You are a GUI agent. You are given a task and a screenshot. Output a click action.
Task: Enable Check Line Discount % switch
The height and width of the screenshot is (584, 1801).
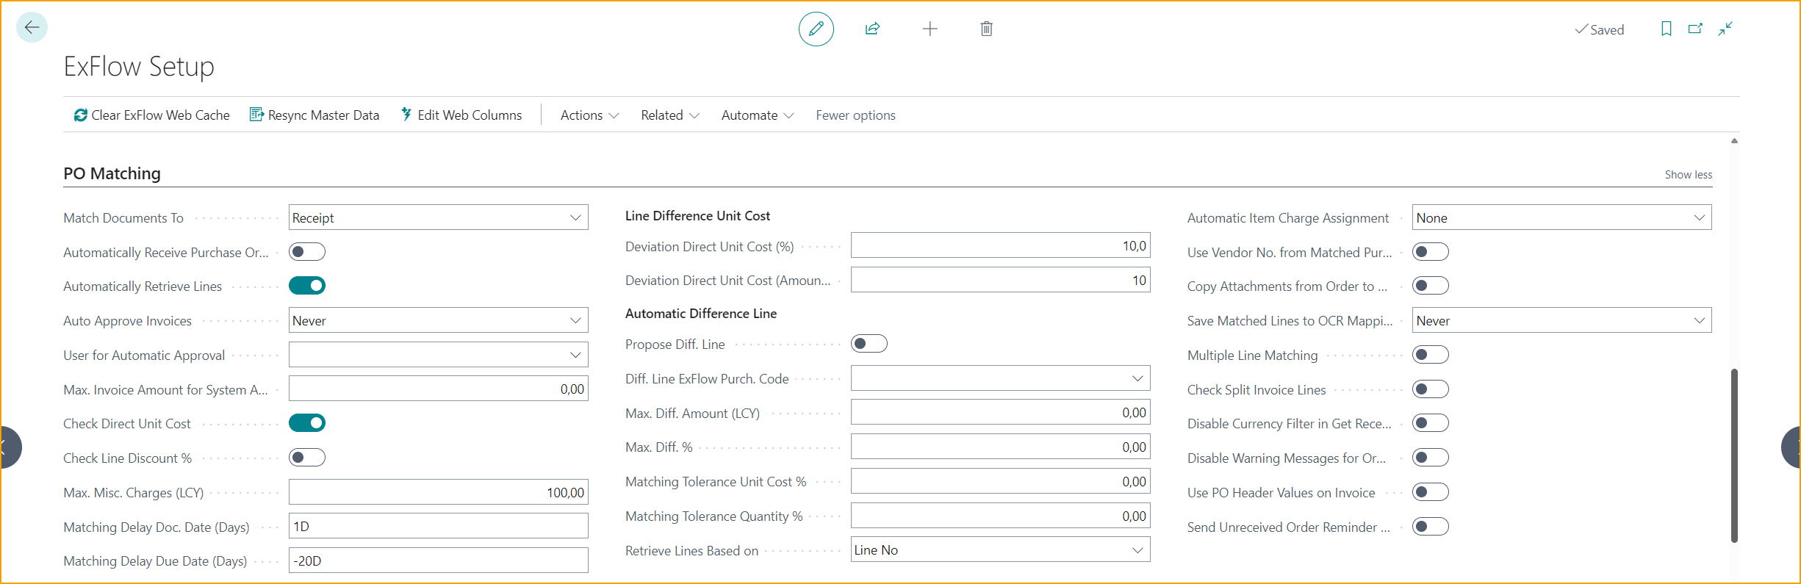[307, 458]
